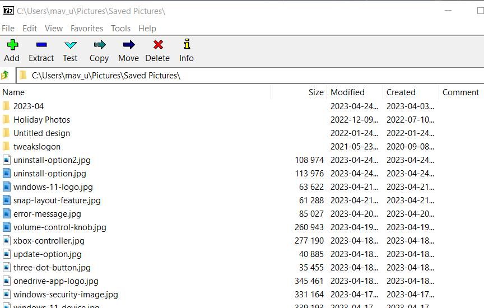
Task: Click the size value 108 974
Action: coord(309,160)
